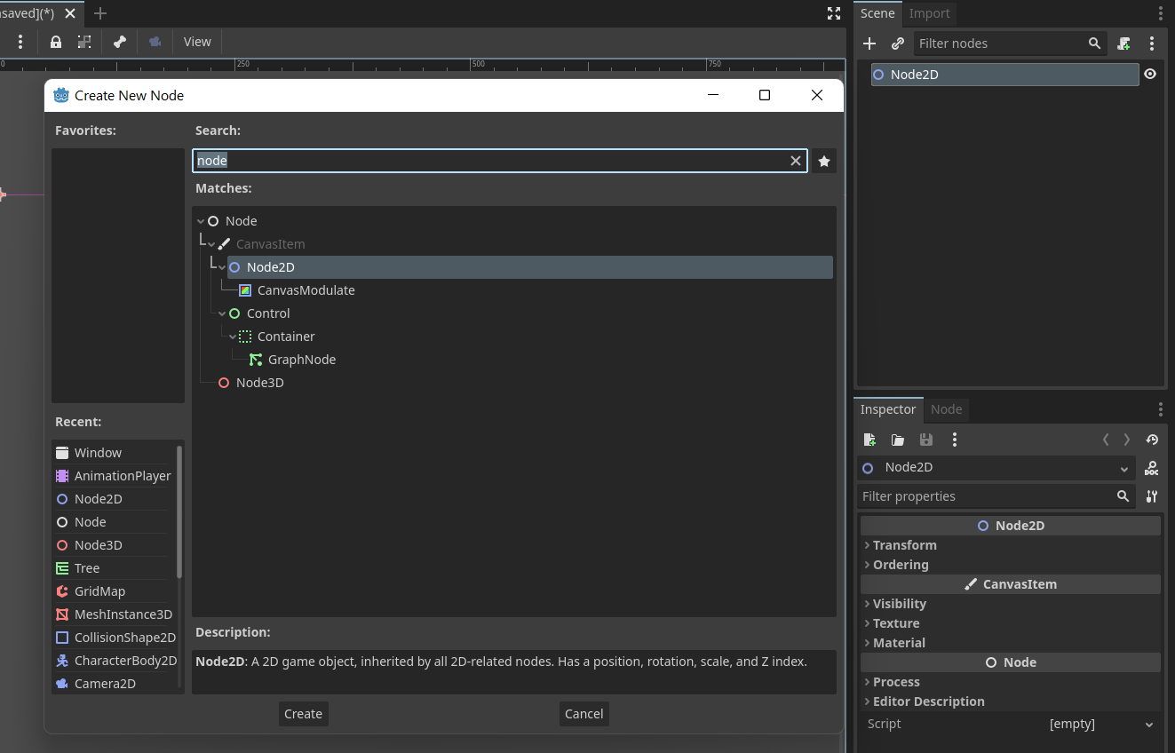Click Cancel to dismiss the dialog
Image resolution: width=1175 pixels, height=753 pixels.
(x=584, y=713)
